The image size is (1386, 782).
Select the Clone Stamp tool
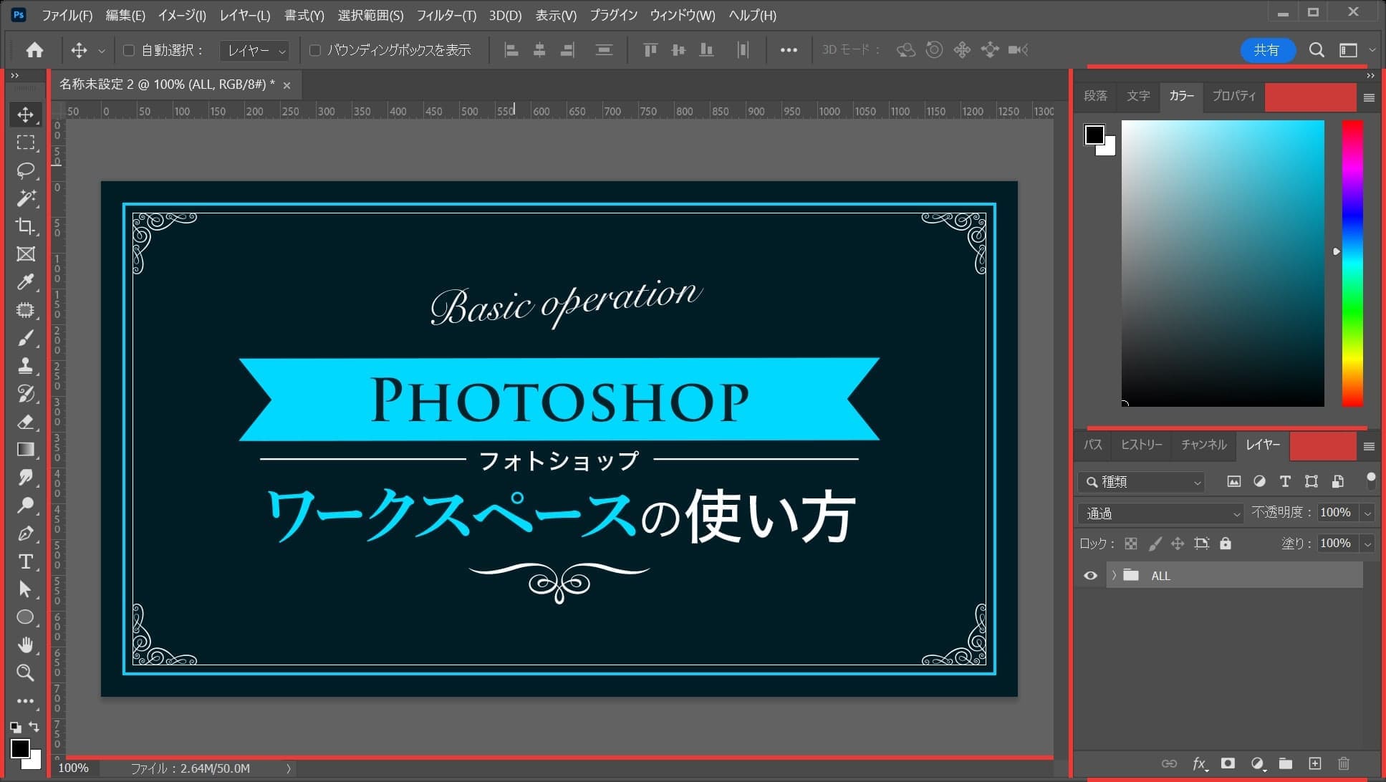tap(25, 366)
